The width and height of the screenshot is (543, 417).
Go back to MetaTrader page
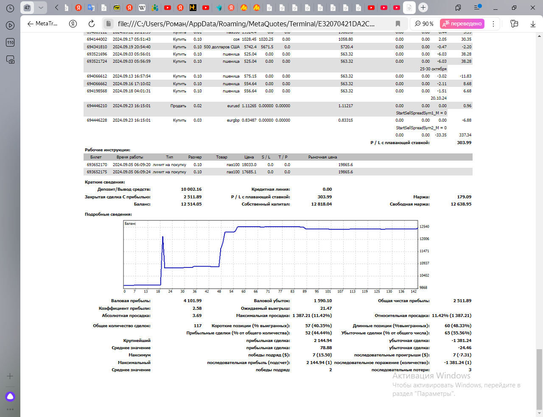point(42,24)
